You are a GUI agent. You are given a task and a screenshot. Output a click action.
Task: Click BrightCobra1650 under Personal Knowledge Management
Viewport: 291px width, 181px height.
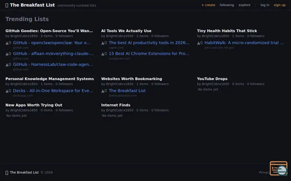(x=24, y=84)
